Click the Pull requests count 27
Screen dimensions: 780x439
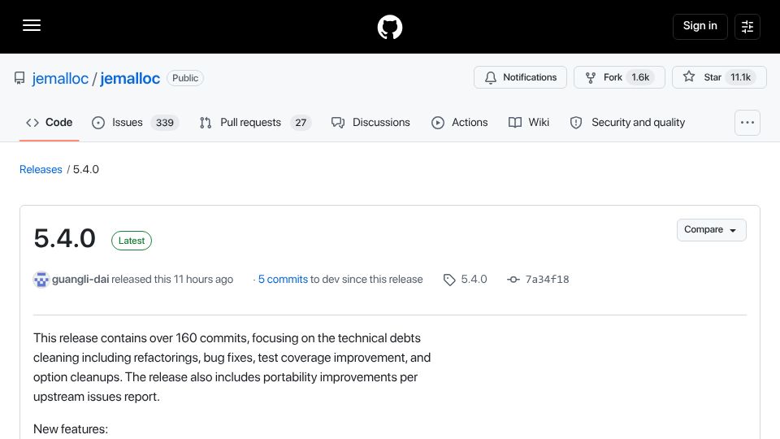tap(301, 123)
